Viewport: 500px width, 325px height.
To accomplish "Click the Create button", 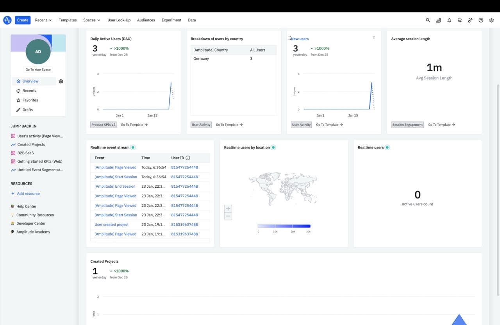I will [x=23, y=20].
